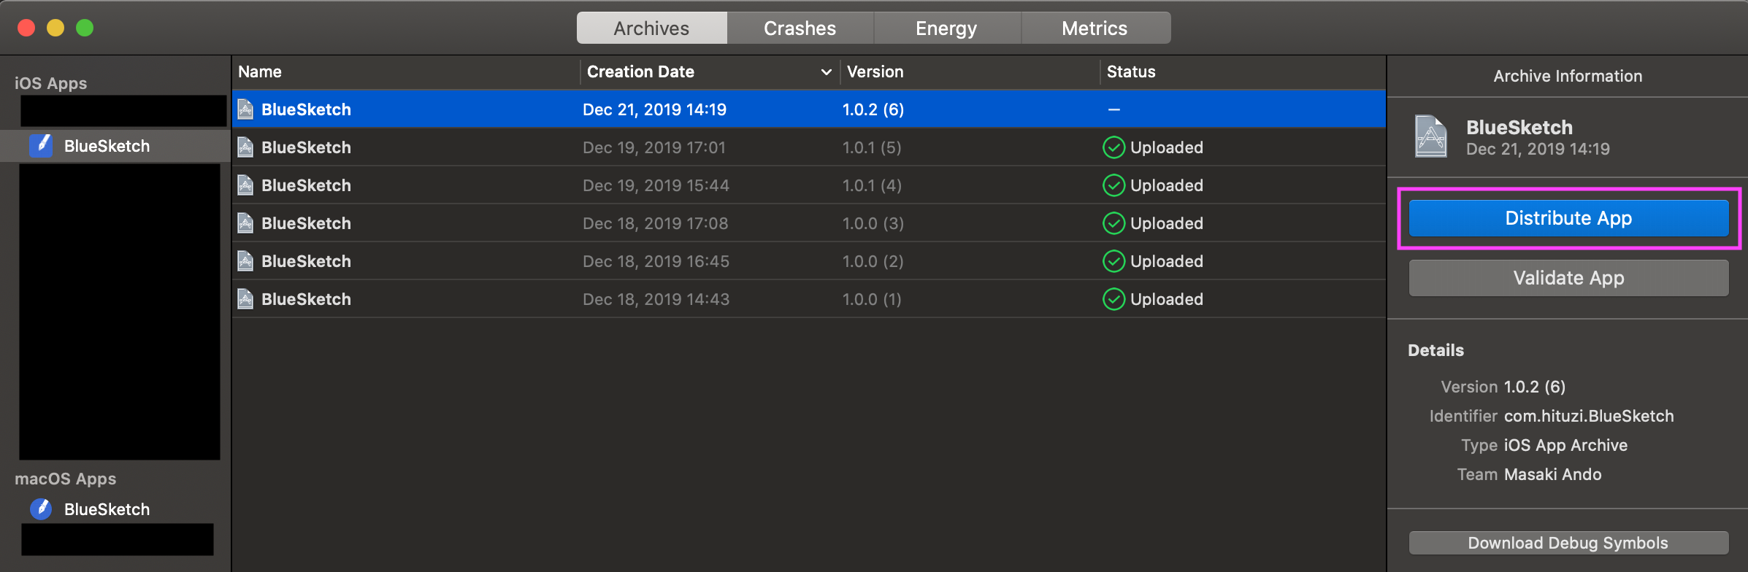Click Download Debug Symbols button

1568,543
